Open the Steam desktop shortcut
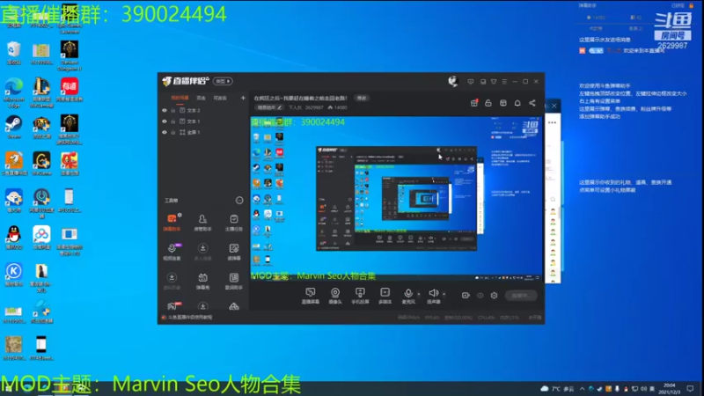The image size is (704, 396). click(13, 127)
